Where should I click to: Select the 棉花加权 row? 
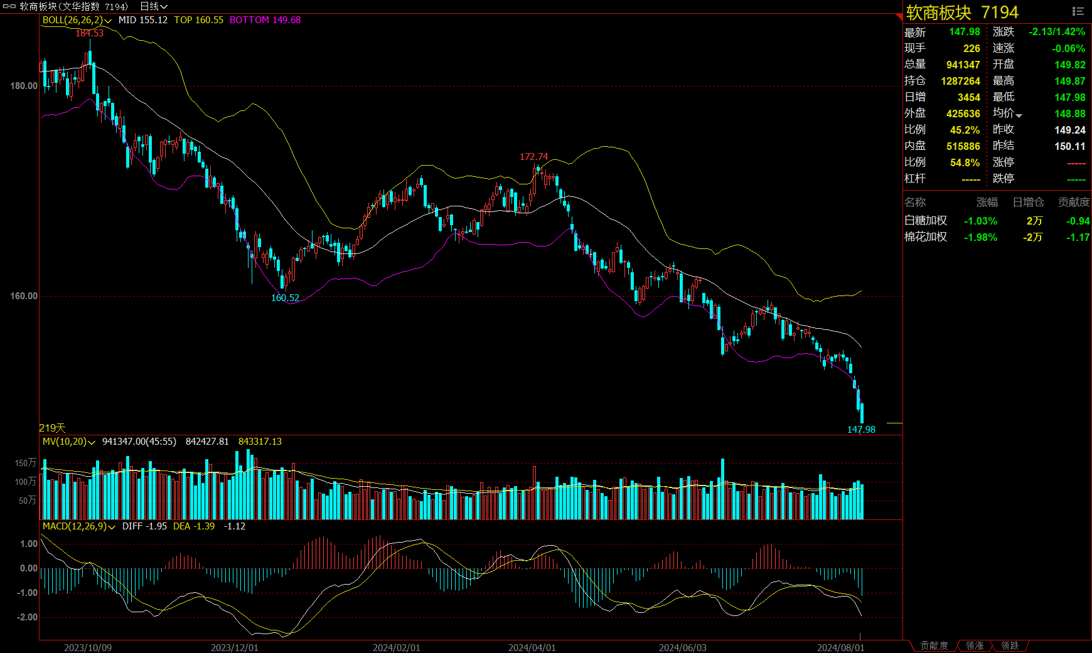pos(997,237)
